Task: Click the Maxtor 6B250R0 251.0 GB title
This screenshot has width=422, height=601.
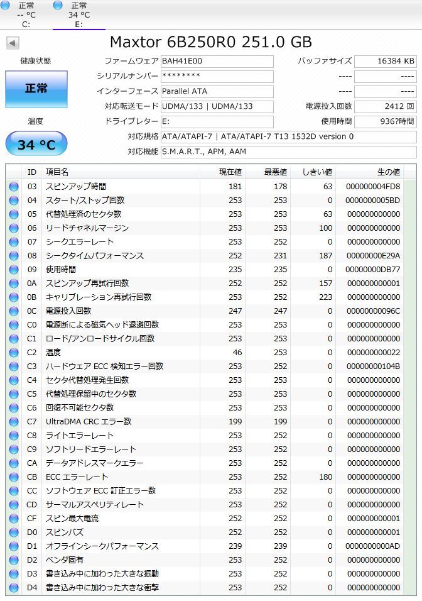Action: pyautogui.click(x=211, y=42)
